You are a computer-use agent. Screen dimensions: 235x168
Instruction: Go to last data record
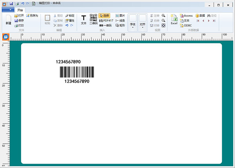214,21
